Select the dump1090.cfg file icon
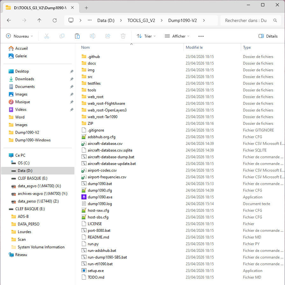 (84, 190)
